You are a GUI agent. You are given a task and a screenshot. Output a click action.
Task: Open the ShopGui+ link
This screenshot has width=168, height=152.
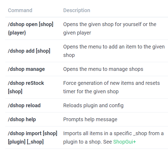(x=124, y=142)
